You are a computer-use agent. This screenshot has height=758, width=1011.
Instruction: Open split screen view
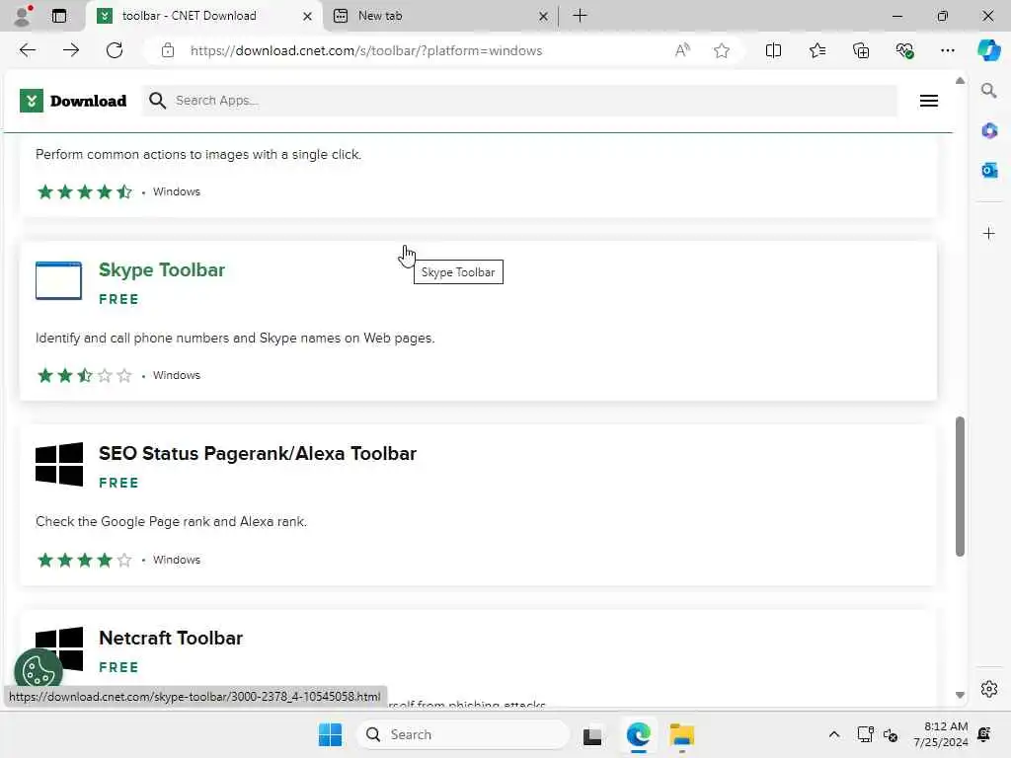click(x=773, y=50)
